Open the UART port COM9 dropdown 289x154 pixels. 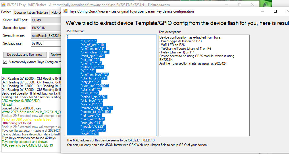(x=46, y=20)
